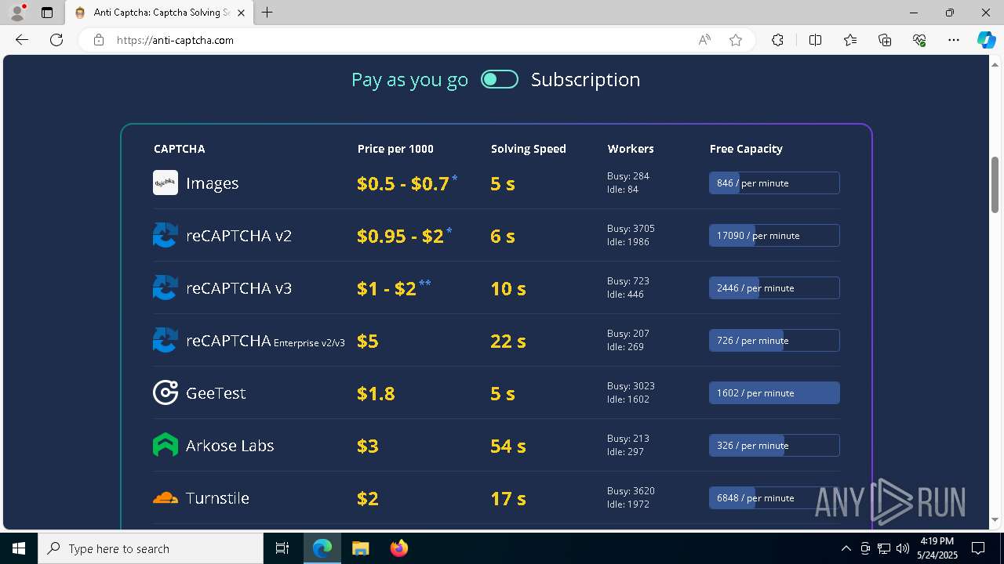The image size is (1004, 564).
Task: Click the reCAPTCHA v2 logo icon
Action: click(165, 235)
